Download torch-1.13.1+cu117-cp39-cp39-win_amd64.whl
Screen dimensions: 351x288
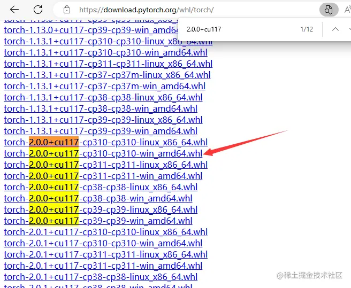click(x=101, y=131)
